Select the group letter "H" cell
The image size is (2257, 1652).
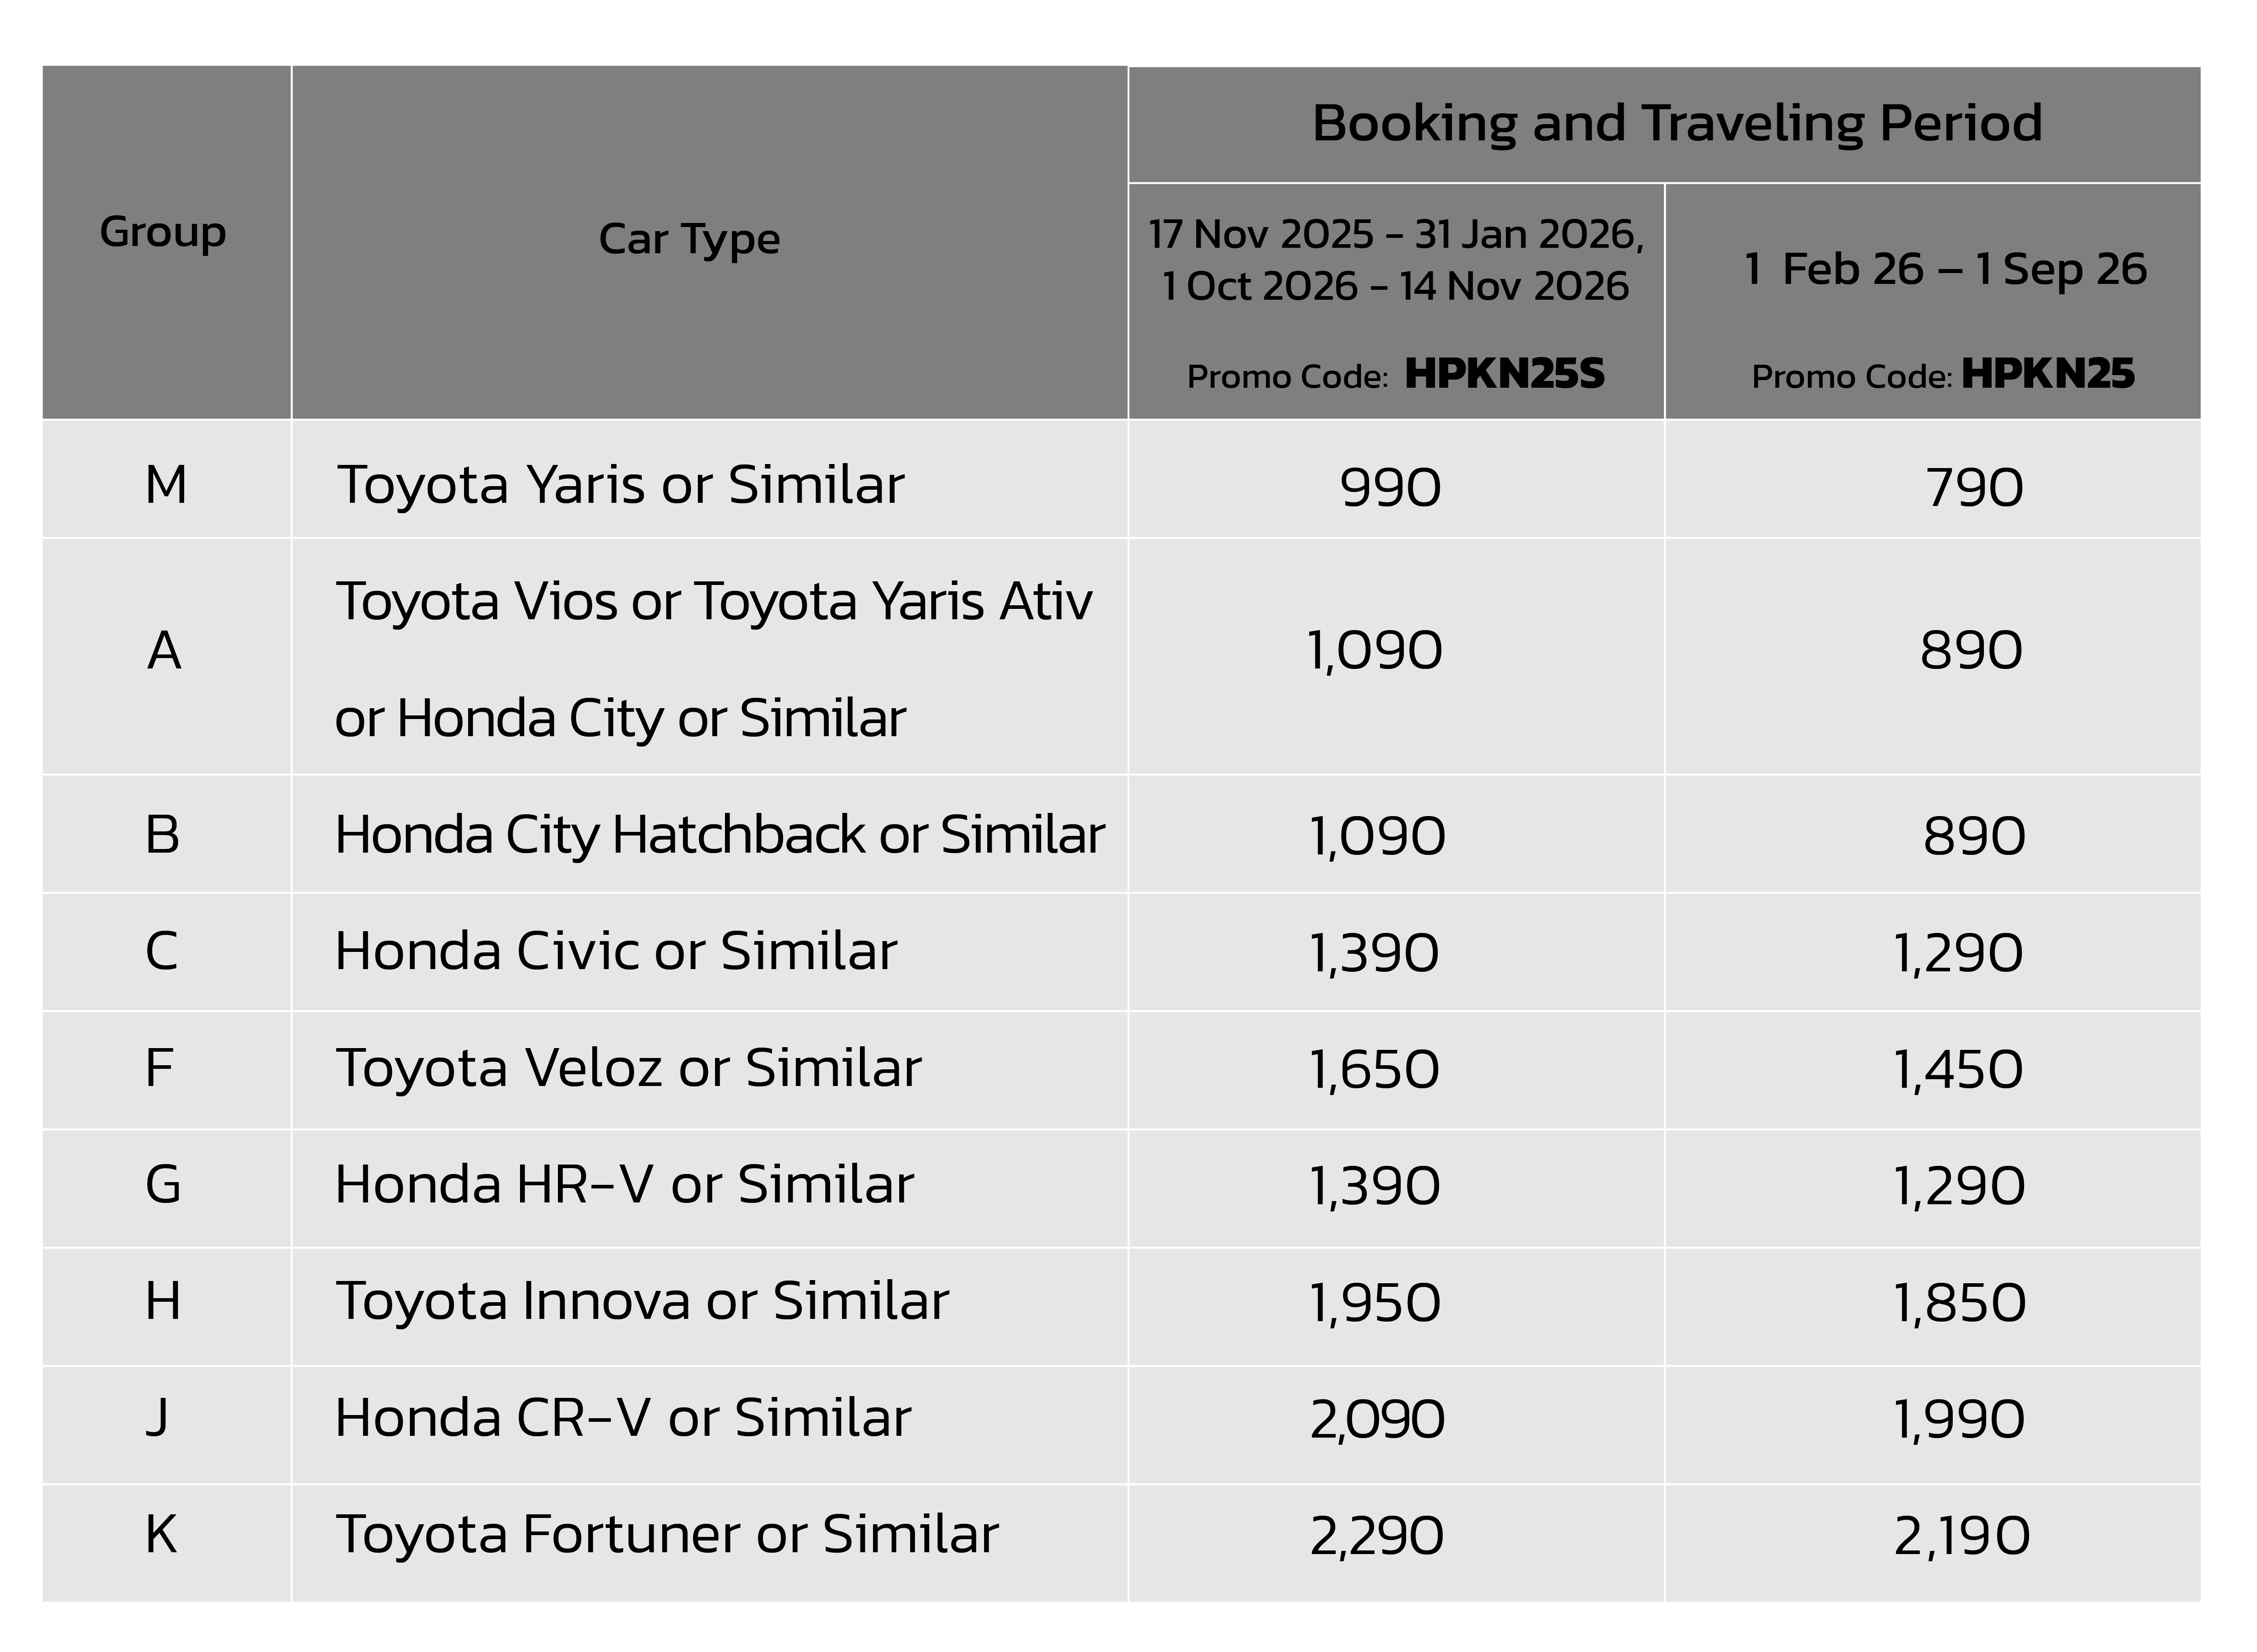[163, 1302]
